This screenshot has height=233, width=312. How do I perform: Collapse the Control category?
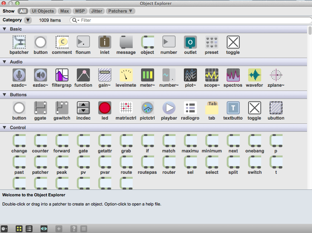(4, 128)
